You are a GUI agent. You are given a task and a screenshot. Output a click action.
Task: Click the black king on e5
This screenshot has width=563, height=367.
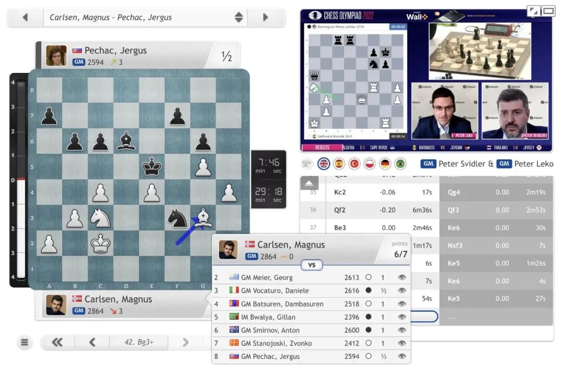point(152,167)
